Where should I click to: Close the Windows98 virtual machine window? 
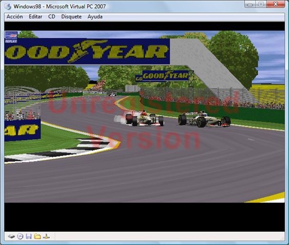[x=276, y=4]
